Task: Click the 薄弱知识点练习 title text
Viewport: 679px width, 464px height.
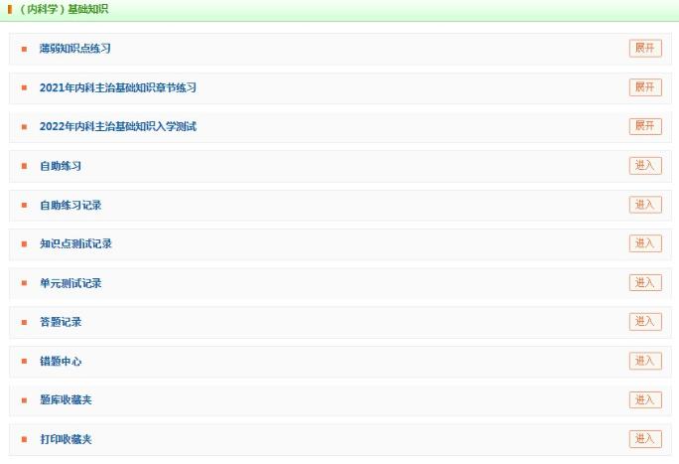Action: click(75, 49)
